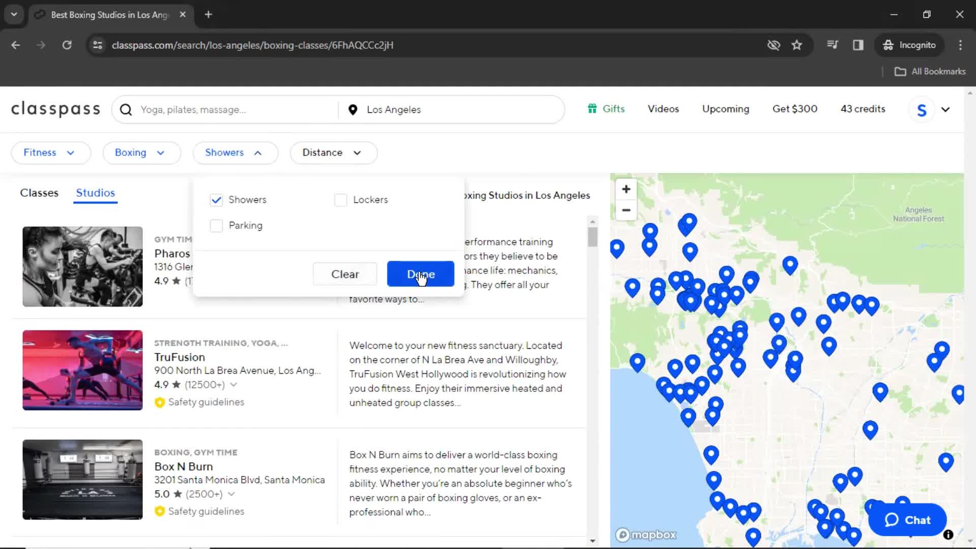The width and height of the screenshot is (976, 549).
Task: Click Box N Burn Safety guidelines text
Action: tap(206, 511)
